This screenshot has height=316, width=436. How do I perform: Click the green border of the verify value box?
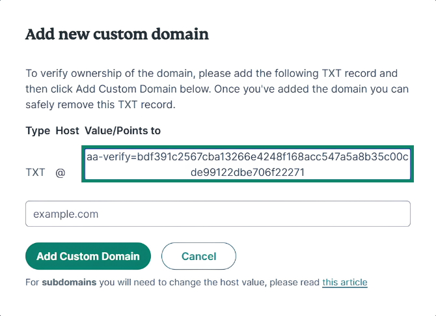pos(247,147)
